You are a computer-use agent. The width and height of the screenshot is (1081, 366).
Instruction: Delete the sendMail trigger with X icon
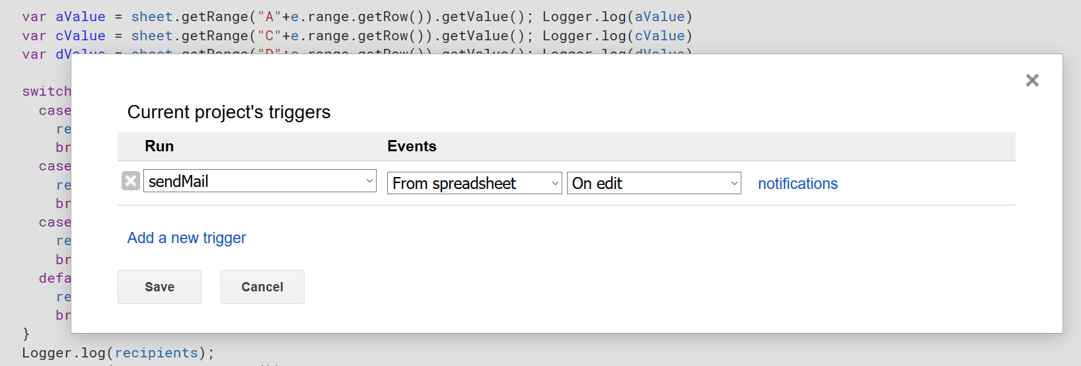tap(131, 180)
